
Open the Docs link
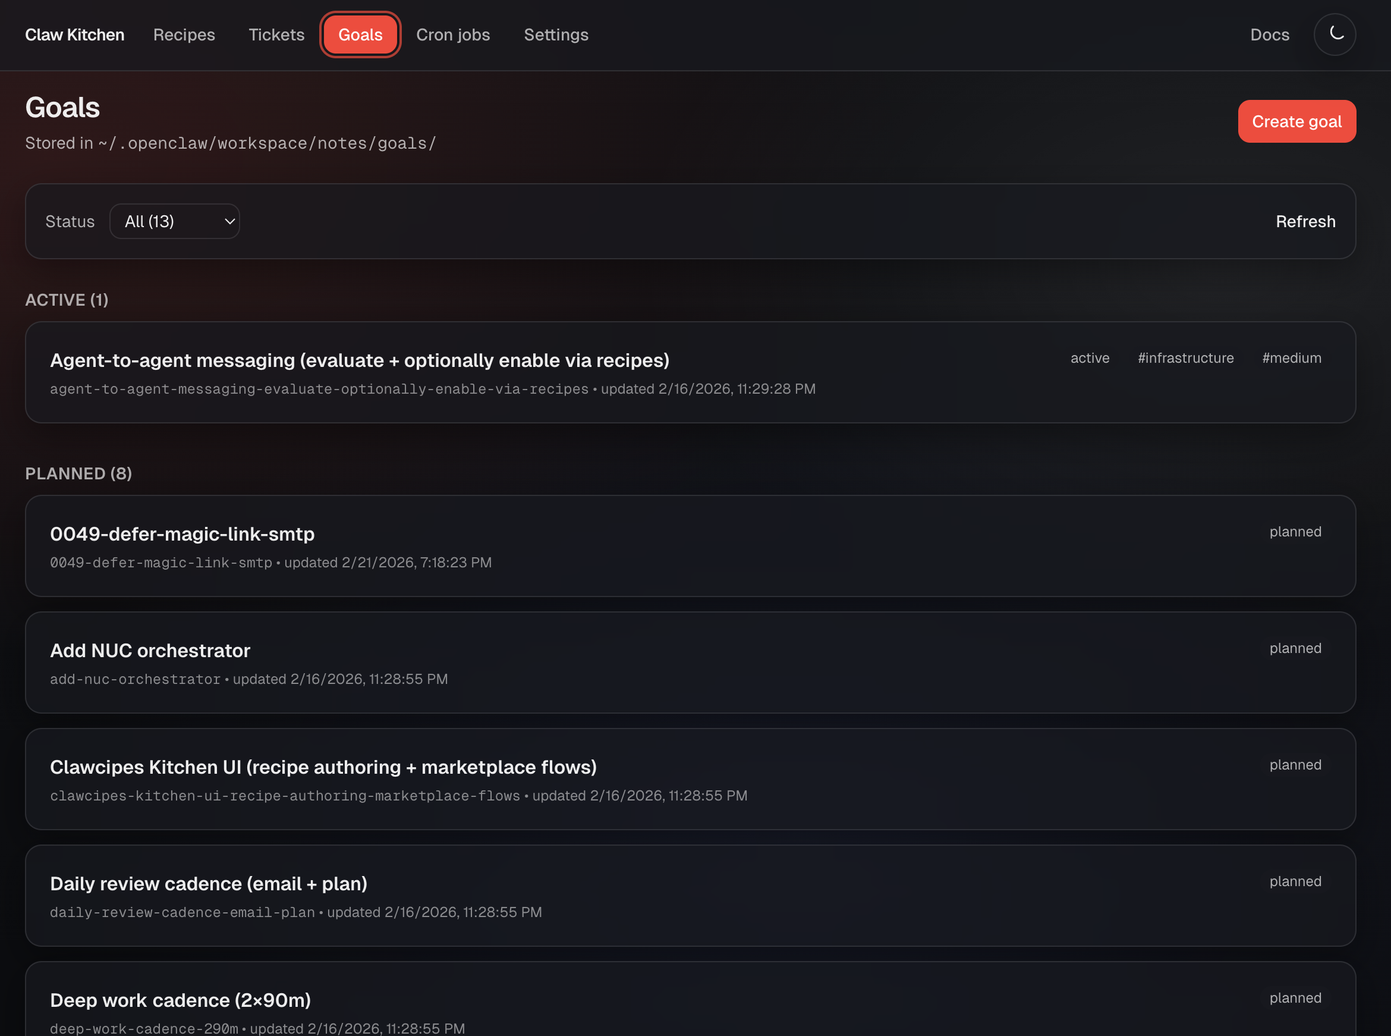[x=1269, y=34]
